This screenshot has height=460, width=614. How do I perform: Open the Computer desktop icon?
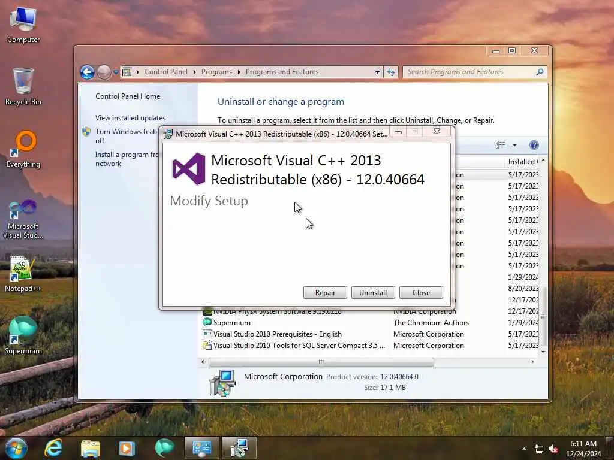pos(23,25)
